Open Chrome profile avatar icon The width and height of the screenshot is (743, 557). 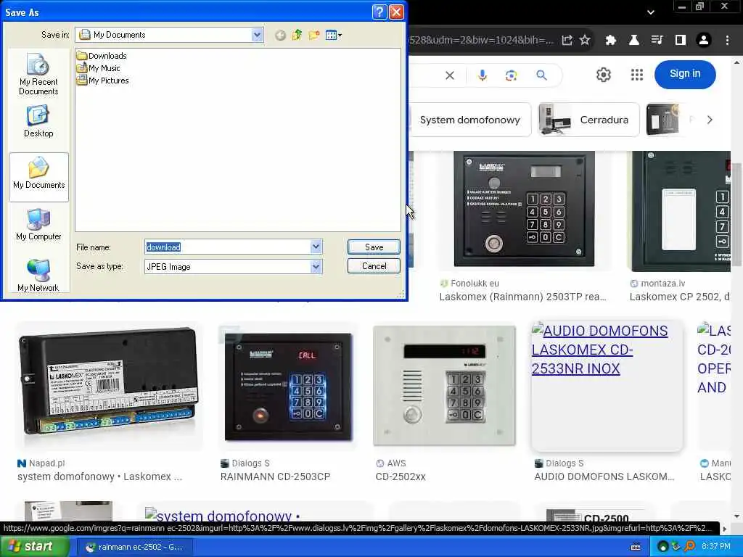[x=704, y=41]
